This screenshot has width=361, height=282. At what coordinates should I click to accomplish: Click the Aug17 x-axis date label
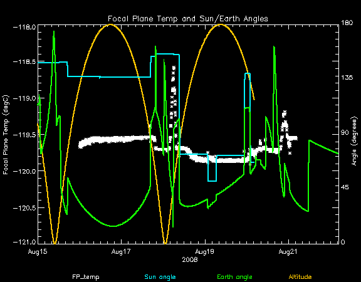[121, 251]
